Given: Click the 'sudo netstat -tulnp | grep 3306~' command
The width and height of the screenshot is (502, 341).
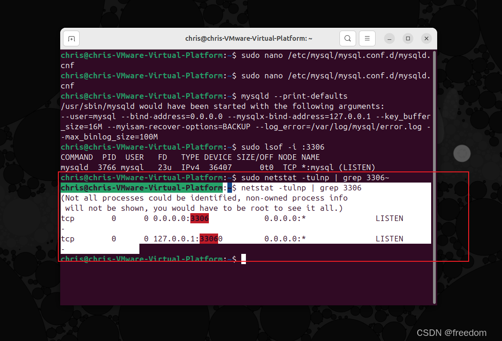Looking at the screenshot, I should tap(315, 178).
